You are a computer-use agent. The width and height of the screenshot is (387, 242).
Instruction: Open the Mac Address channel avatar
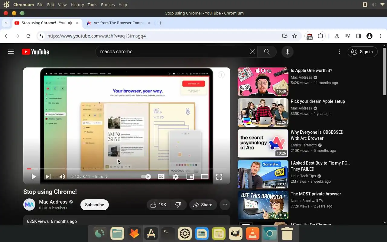tap(29, 205)
